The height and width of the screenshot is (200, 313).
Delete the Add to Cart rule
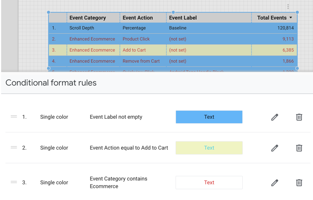coord(299,148)
